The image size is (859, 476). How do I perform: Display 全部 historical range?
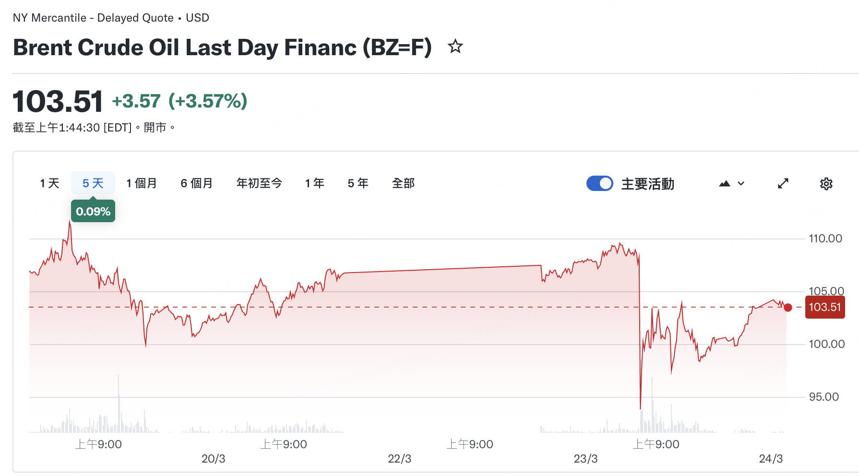point(403,183)
